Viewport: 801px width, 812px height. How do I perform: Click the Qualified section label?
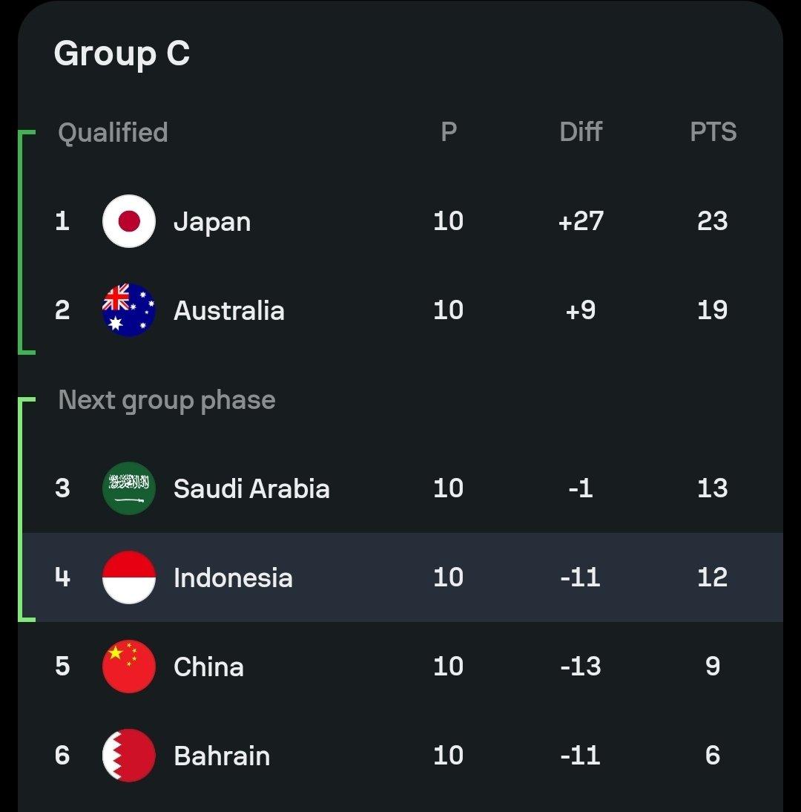pyautogui.click(x=113, y=133)
